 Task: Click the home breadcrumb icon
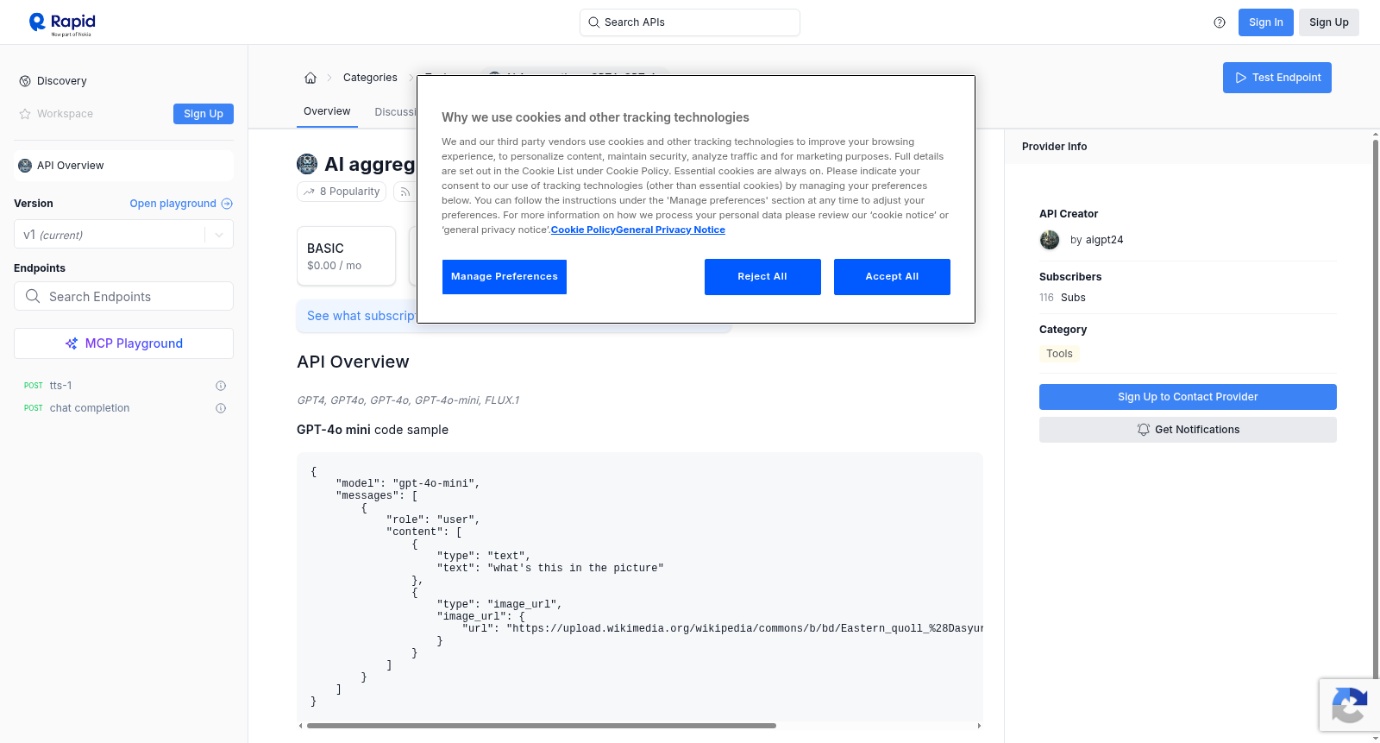click(x=310, y=78)
